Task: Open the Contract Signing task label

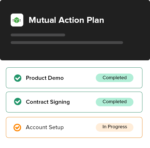Action: coord(48,102)
